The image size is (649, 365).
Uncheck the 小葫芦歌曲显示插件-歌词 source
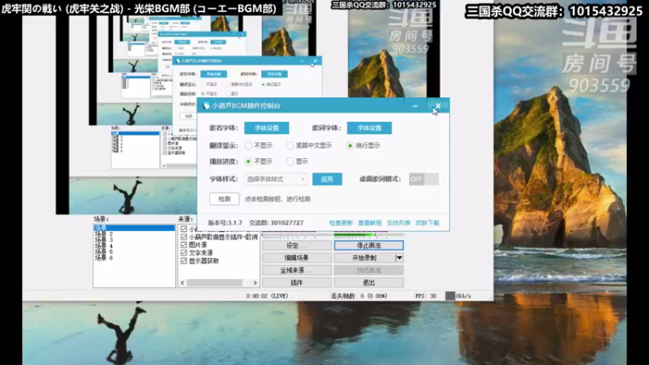[x=184, y=237]
